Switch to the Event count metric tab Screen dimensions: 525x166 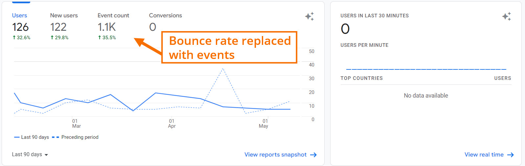113,15
